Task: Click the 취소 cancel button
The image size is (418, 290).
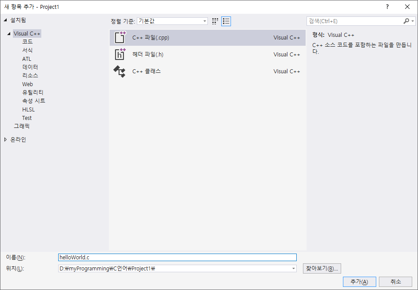Action: tap(396, 282)
